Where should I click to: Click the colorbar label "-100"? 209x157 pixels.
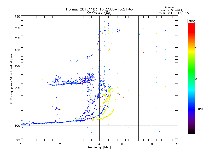[199, 109]
